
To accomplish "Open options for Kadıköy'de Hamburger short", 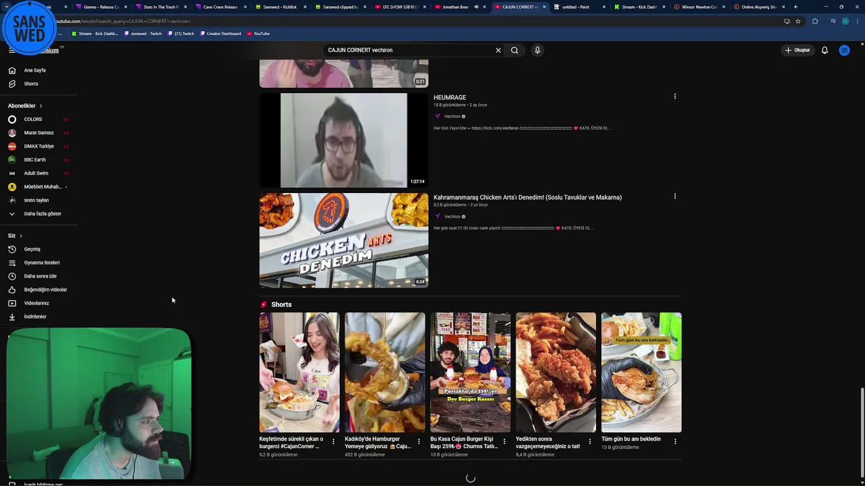I will pyautogui.click(x=418, y=441).
